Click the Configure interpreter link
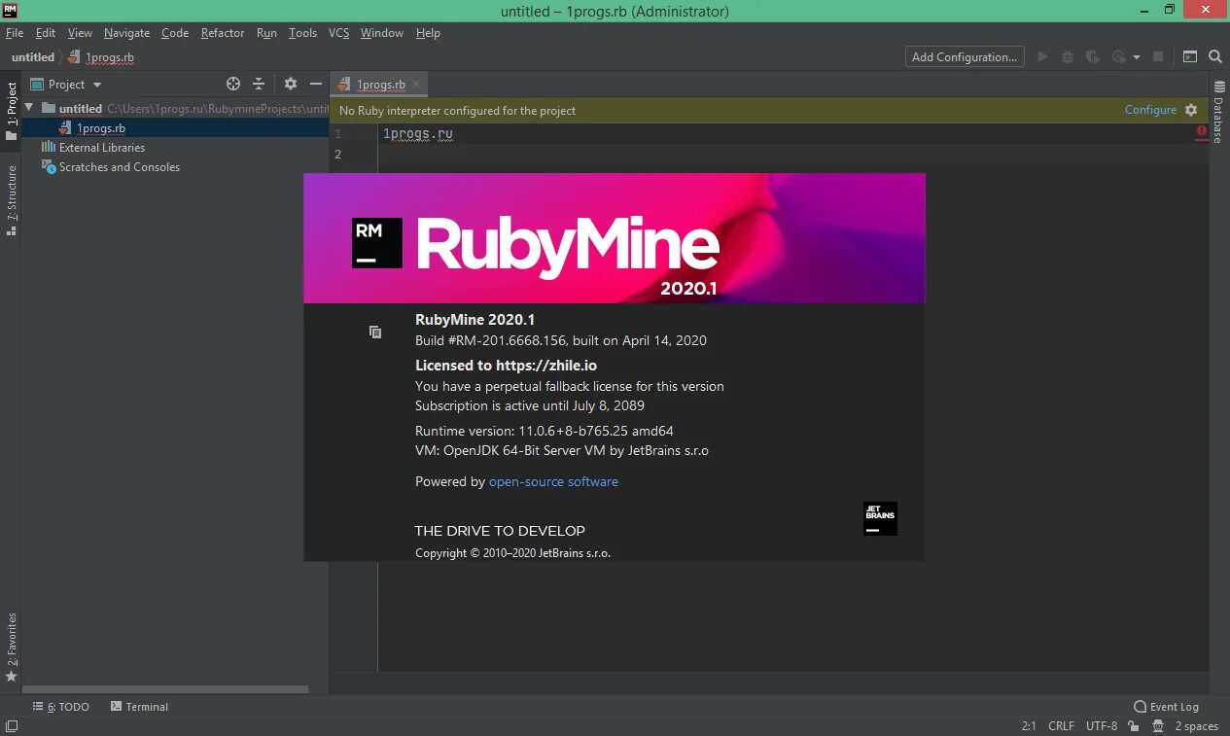This screenshot has height=736, width=1230. pos(1150,110)
